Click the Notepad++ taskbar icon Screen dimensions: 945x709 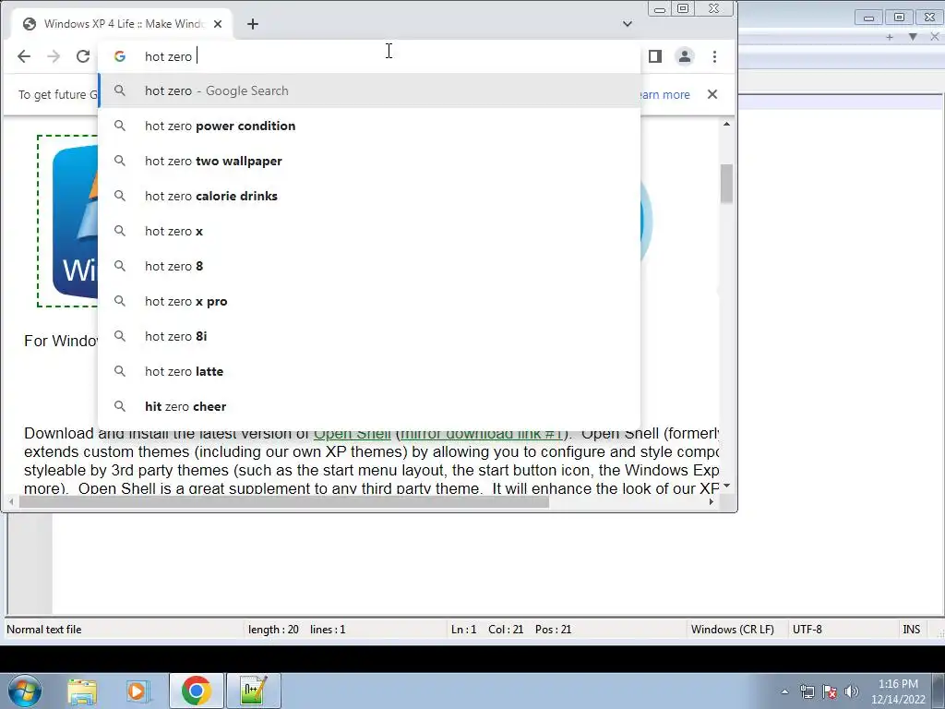(x=253, y=691)
